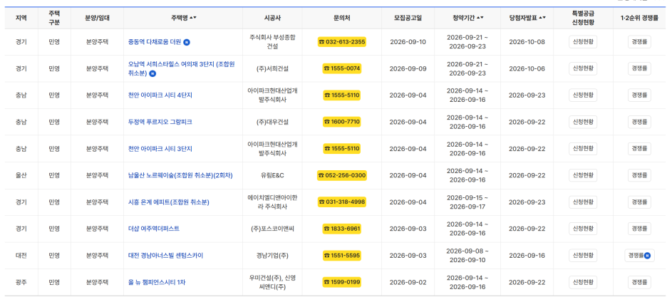Open 대전 경남아너스빌 센텀스카이 listing
Screen dimensions: 667x297
(x=165, y=256)
